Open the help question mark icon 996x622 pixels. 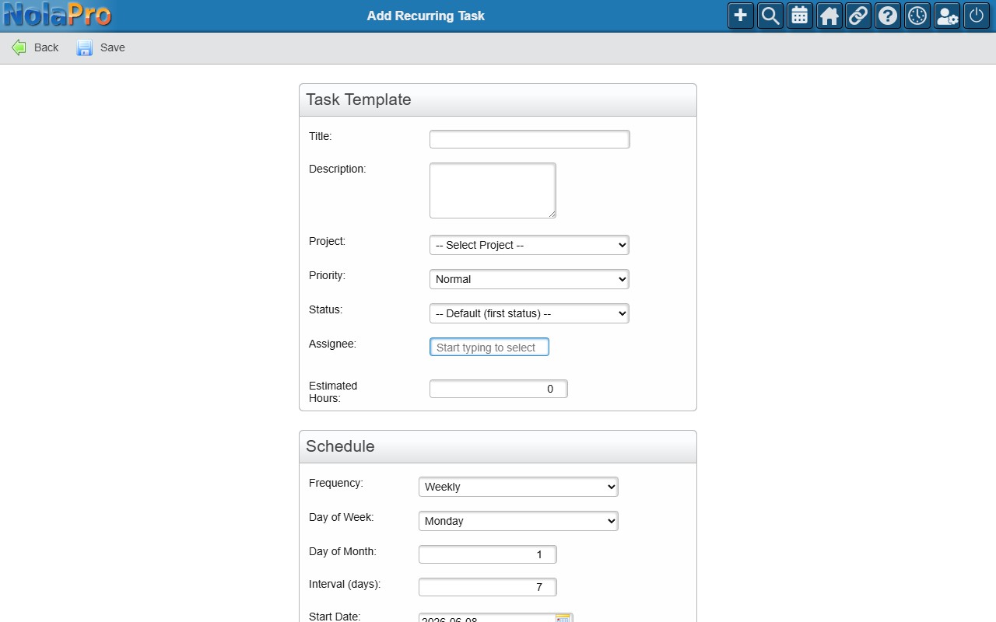pos(888,16)
